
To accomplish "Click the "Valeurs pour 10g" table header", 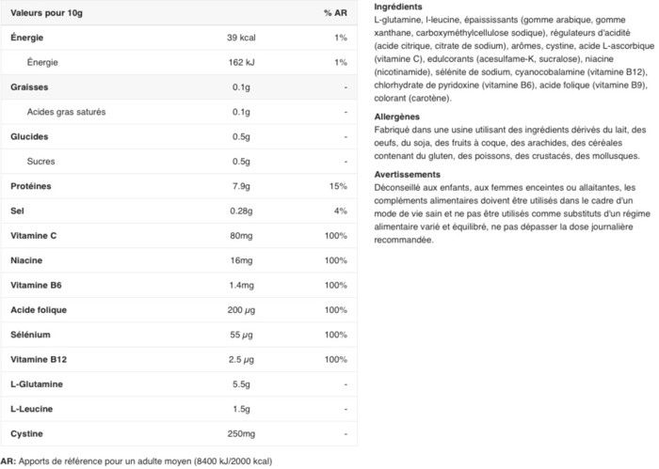I will [x=47, y=13].
